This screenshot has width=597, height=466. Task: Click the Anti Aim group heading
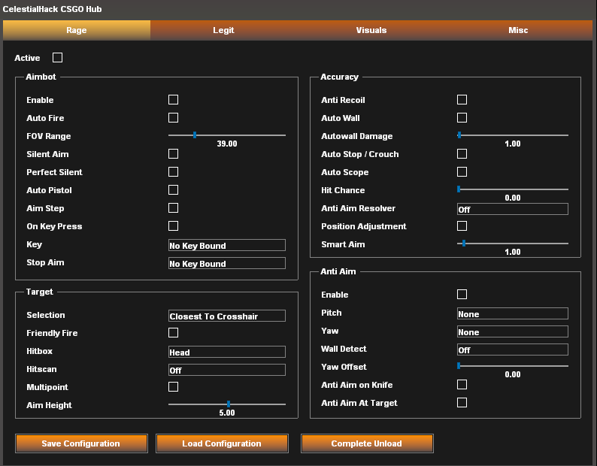tap(338, 271)
